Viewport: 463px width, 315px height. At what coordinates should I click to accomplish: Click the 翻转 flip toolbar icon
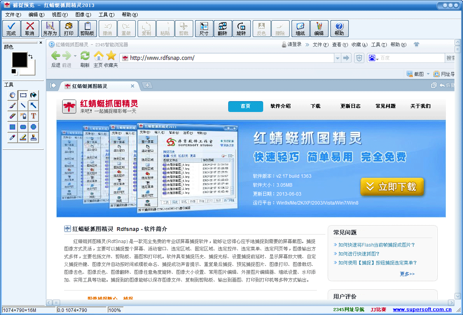click(x=222, y=28)
